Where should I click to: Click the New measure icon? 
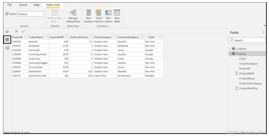pos(89,13)
